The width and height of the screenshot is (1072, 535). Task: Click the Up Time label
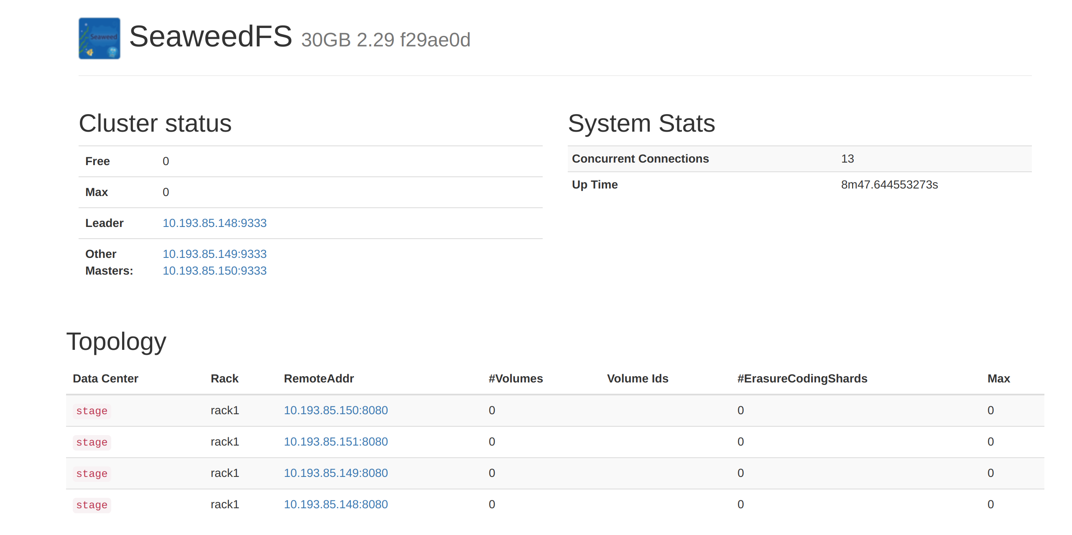coord(595,185)
